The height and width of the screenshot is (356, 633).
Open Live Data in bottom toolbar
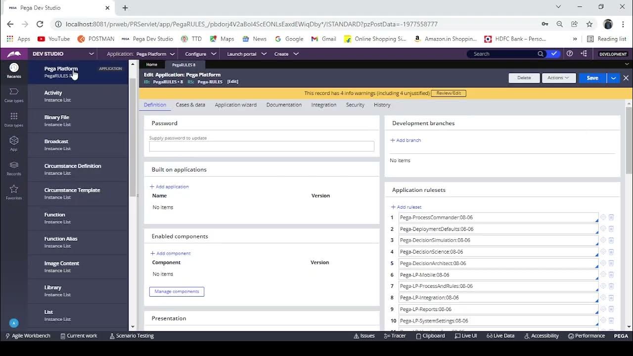pyautogui.click(x=500, y=336)
